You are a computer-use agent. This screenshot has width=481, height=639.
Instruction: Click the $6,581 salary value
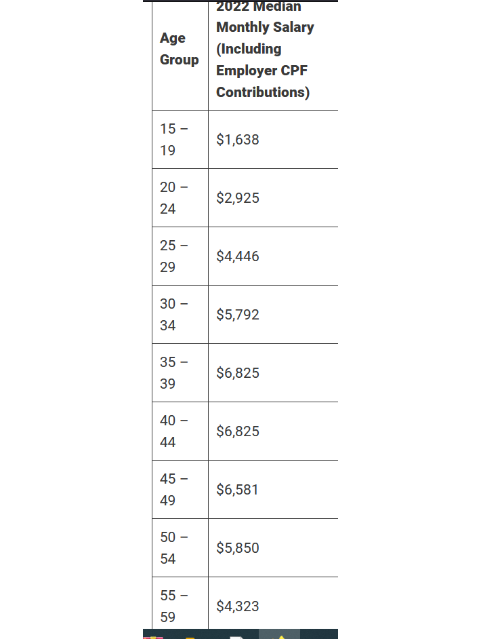pos(237,490)
